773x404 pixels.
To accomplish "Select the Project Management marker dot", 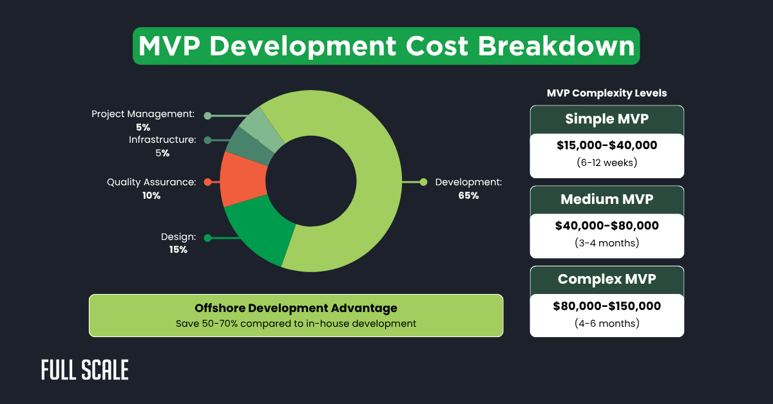I will point(207,115).
